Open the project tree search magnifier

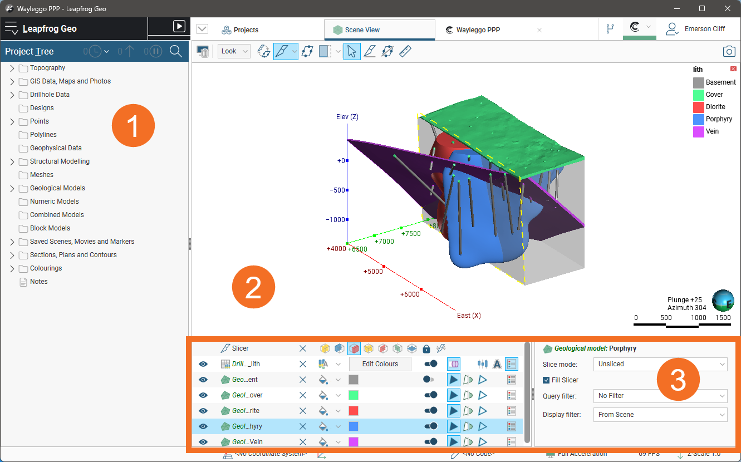point(176,51)
